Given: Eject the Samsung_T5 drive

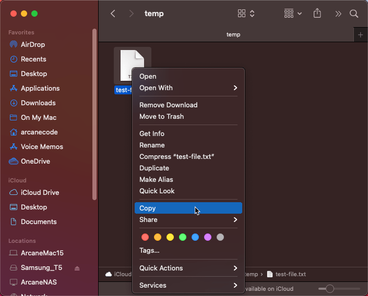Looking at the screenshot, I should point(77,268).
